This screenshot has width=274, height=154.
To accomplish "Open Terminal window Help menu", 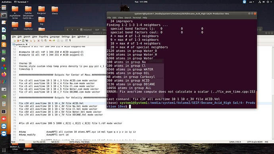I will click(x=145, y=17).
